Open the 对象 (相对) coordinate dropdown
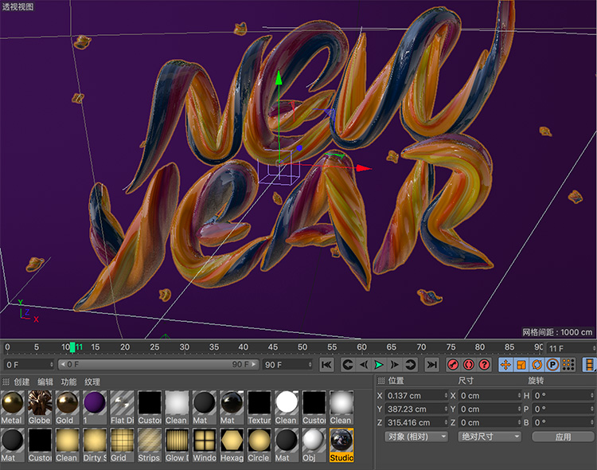Viewport: 597px width, 470px height. (416, 437)
